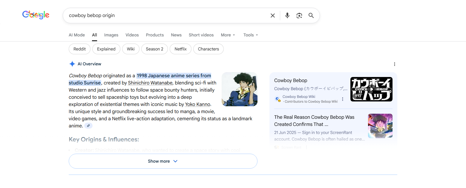Viewport: 466px width, 188px height.
Task: Click 'Cowboy Bebop Wiki' source name
Action: point(299,97)
